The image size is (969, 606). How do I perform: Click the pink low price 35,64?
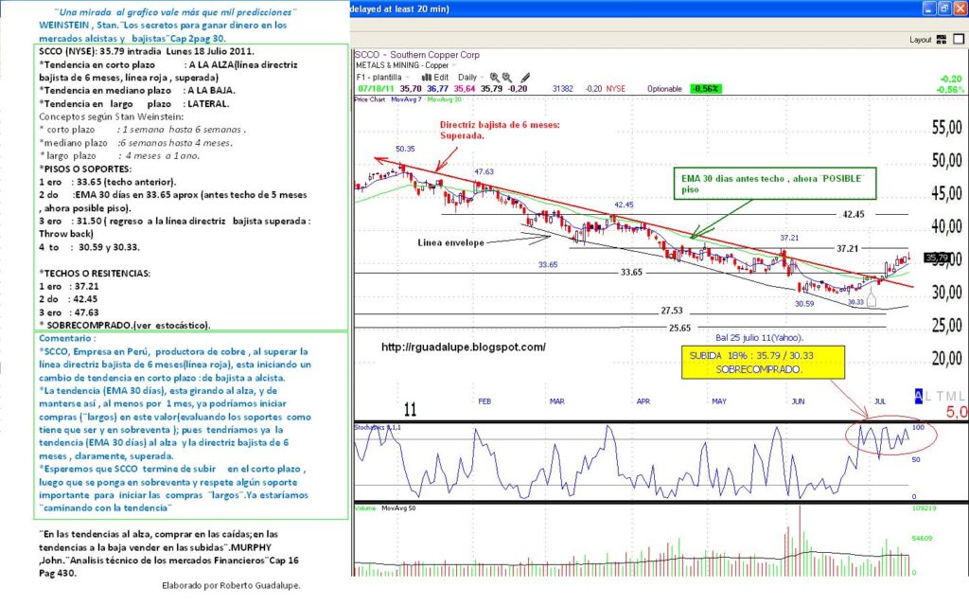click(464, 88)
